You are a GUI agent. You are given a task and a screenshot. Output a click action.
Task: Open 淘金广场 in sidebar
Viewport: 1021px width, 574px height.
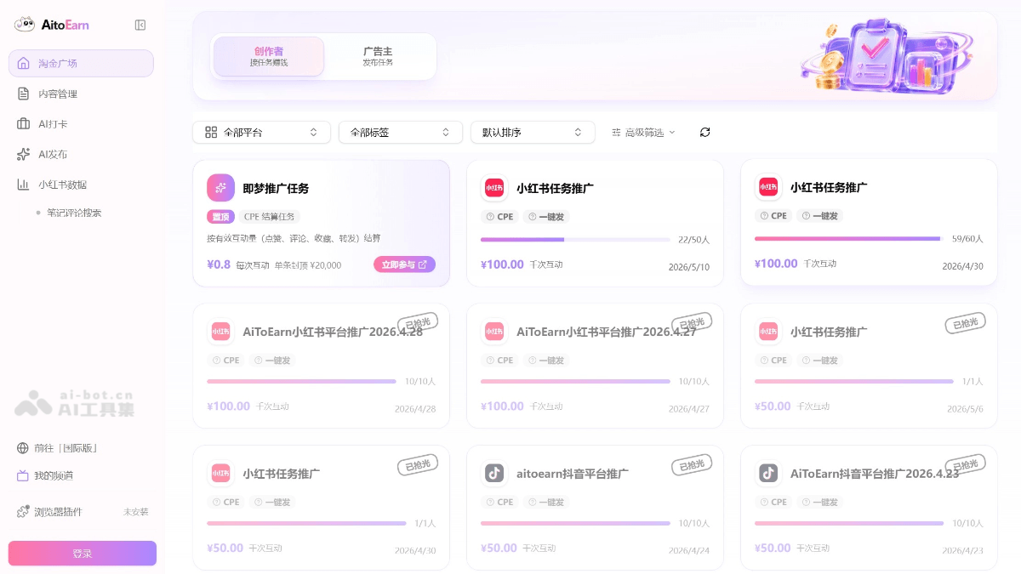(81, 63)
